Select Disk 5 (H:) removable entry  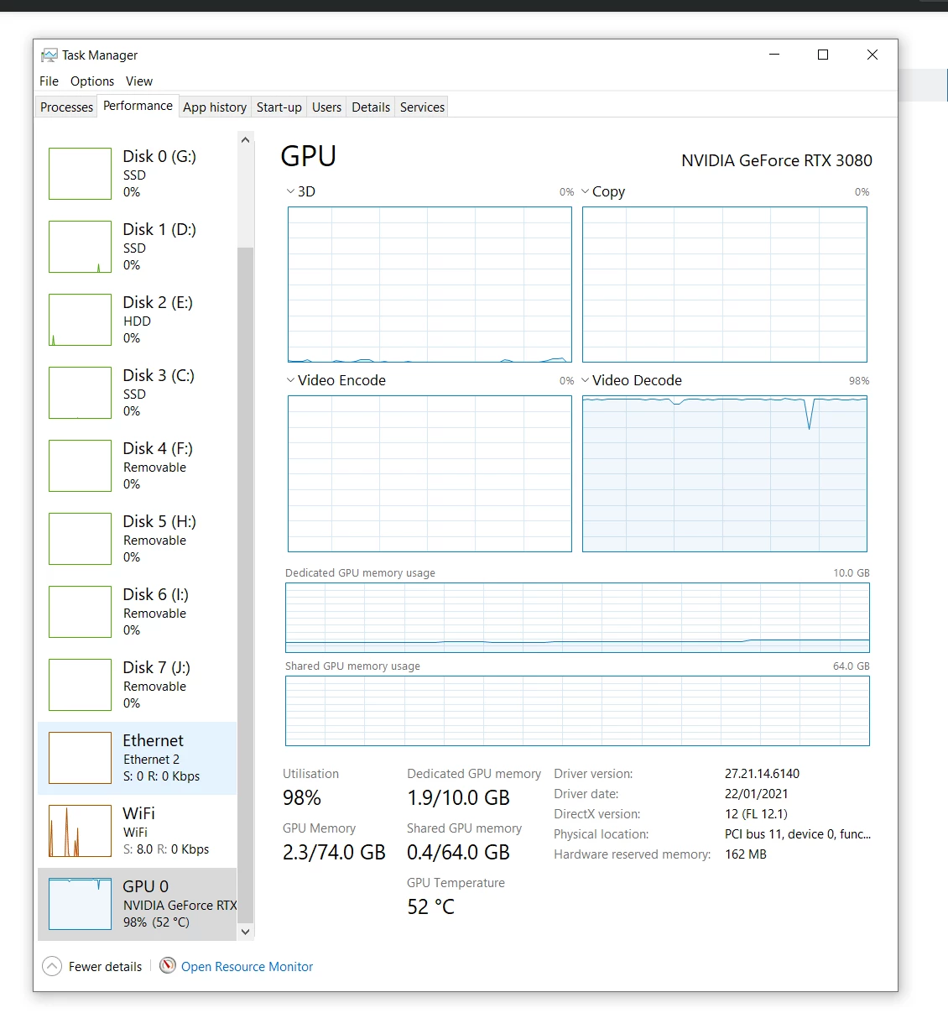point(138,539)
